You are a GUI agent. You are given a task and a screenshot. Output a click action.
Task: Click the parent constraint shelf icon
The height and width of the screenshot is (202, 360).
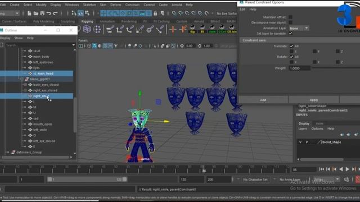coord(110,29)
